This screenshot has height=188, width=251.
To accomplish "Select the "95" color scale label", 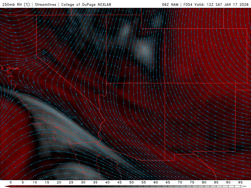I will (240, 182).
